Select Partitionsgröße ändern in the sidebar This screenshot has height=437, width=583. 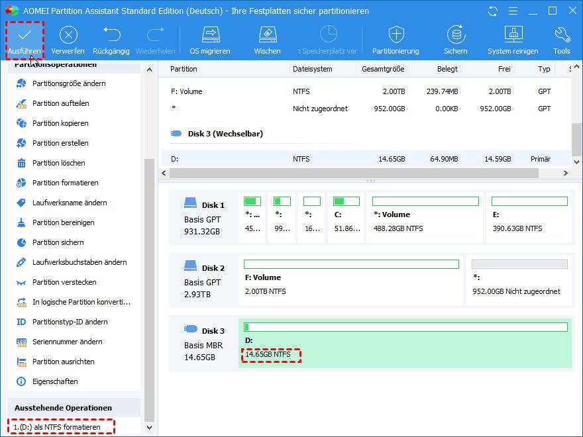click(69, 83)
